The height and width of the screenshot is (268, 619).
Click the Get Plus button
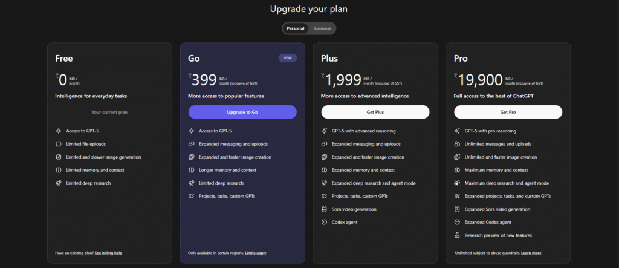(x=375, y=112)
